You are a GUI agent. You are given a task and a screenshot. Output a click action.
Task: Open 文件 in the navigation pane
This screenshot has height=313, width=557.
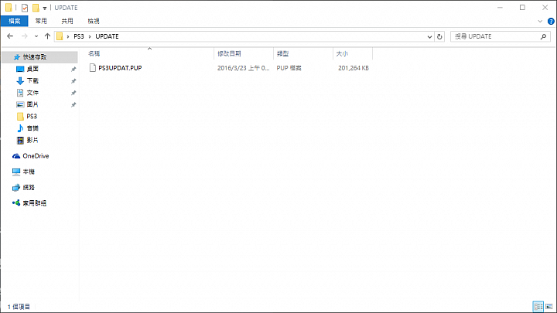tap(32, 93)
